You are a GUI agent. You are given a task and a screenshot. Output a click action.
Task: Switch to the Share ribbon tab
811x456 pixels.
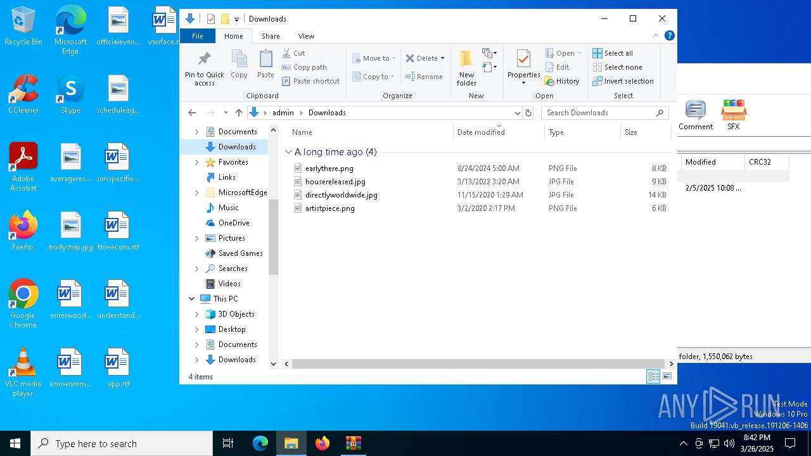pos(271,36)
